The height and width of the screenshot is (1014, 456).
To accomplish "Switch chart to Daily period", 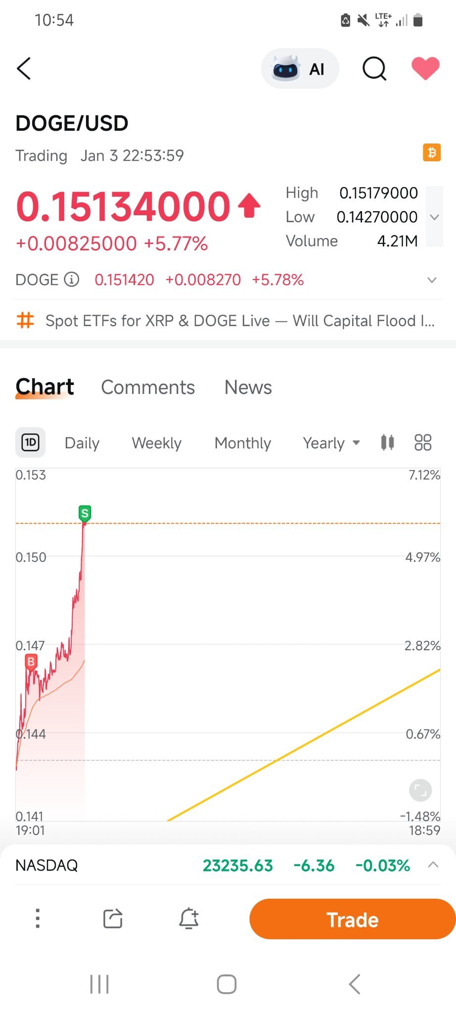I will (82, 443).
